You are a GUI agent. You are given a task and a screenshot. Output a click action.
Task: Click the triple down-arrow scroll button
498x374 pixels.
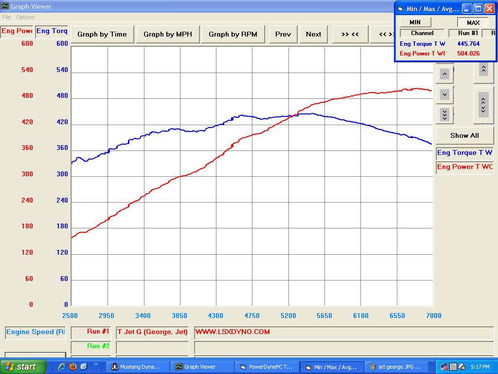coord(445,114)
